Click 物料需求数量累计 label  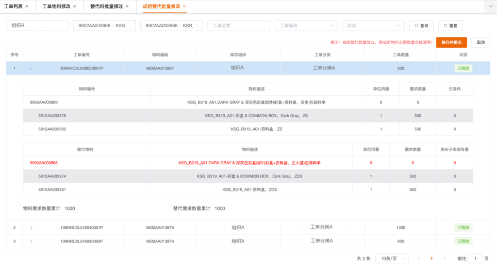42,208
